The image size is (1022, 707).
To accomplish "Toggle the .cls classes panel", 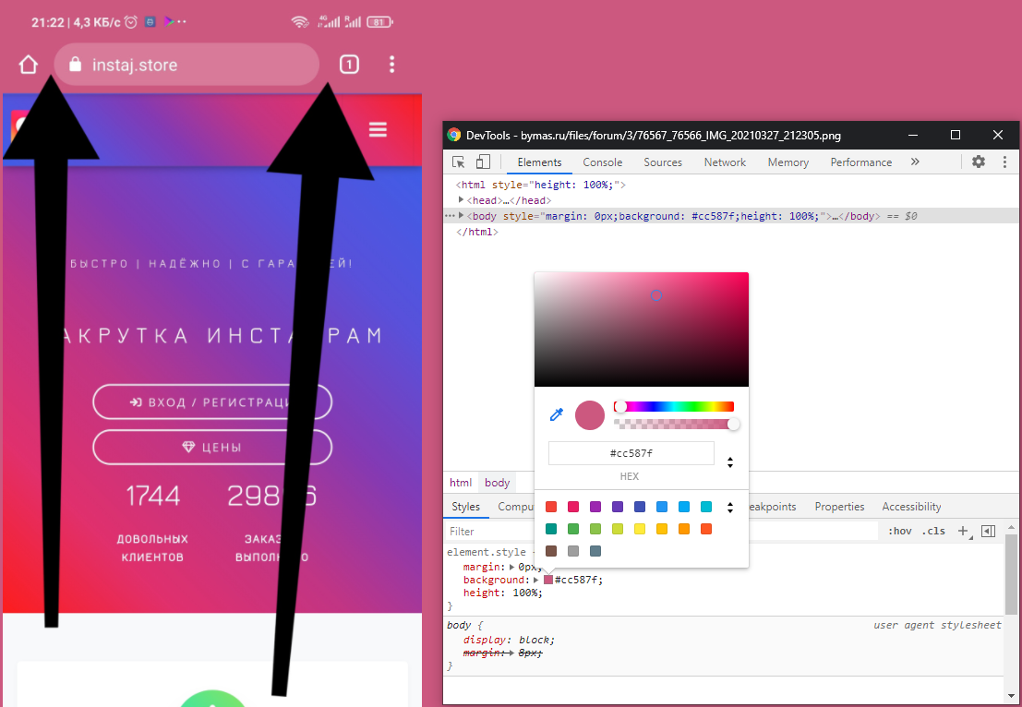I will tap(932, 531).
